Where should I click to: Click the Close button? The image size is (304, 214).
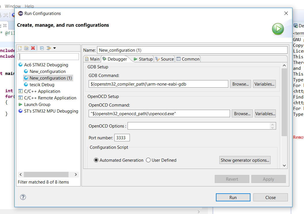click(x=270, y=197)
